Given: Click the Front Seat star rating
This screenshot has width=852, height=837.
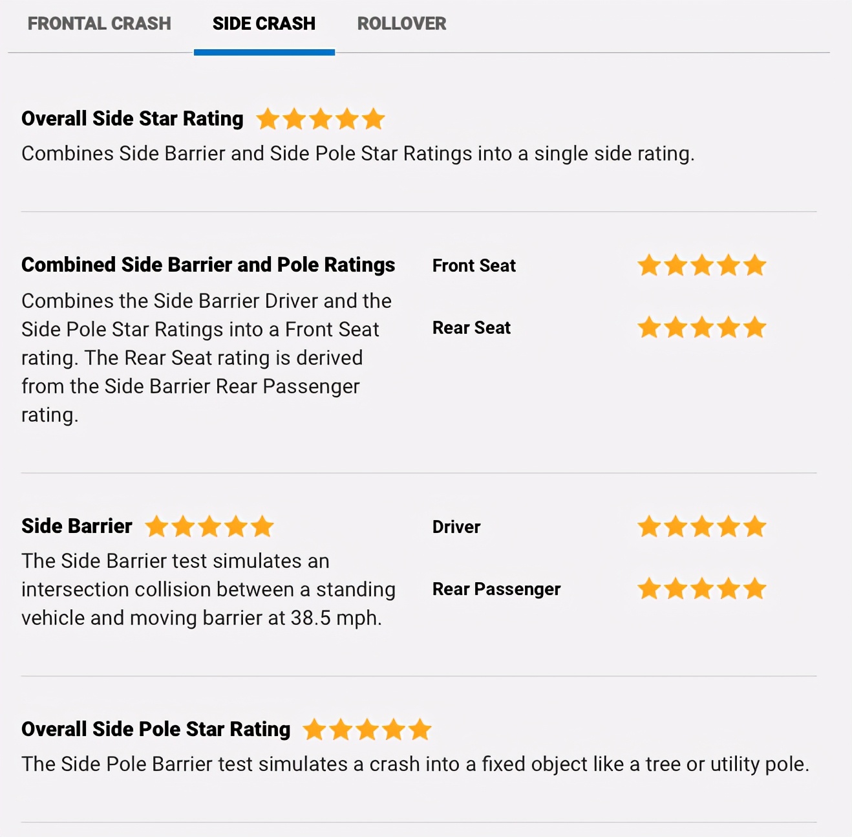Looking at the screenshot, I should point(702,265).
